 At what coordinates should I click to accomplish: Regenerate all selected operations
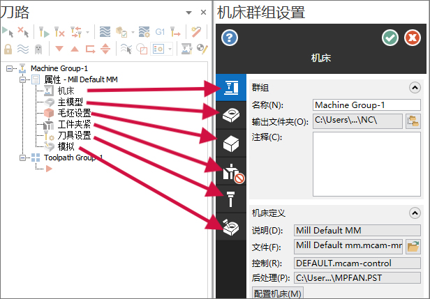[x=44, y=32]
